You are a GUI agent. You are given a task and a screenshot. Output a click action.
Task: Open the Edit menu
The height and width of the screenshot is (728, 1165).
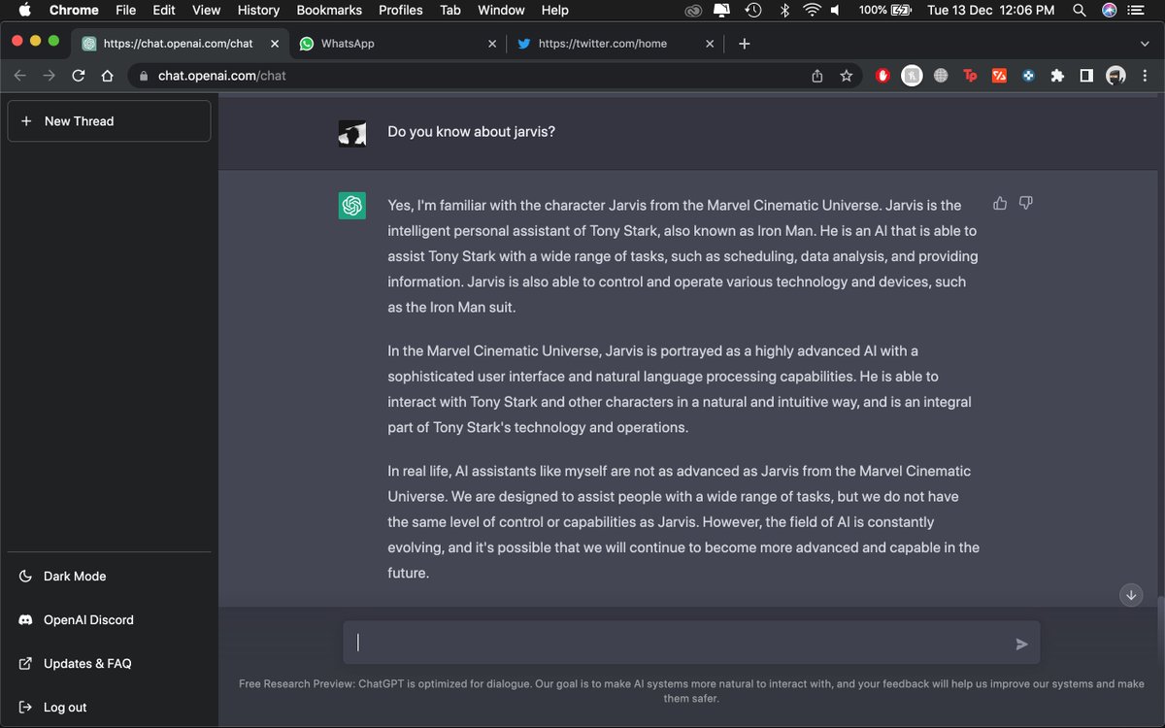[164, 10]
